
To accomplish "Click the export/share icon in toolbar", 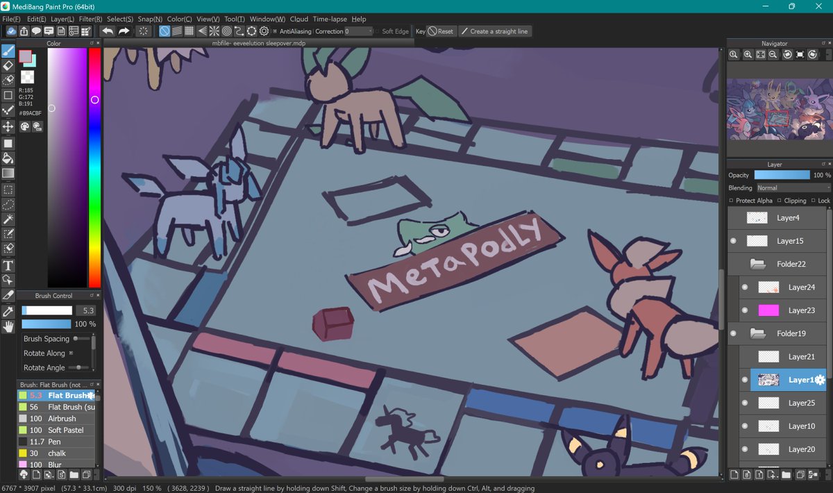I will 24,31.
